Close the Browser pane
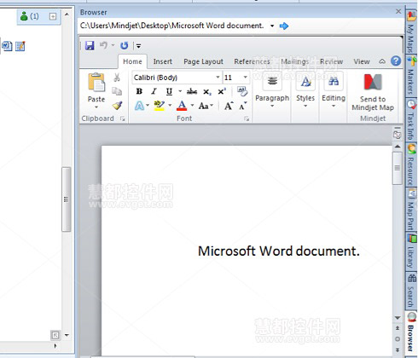 398,11
